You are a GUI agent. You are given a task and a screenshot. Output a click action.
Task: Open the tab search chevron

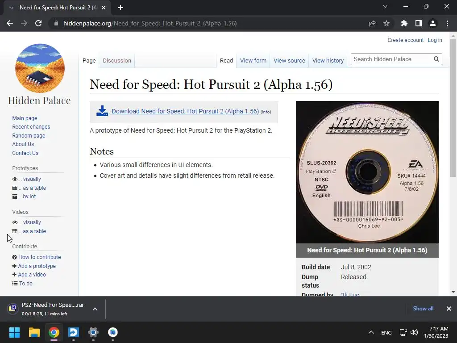click(385, 6)
